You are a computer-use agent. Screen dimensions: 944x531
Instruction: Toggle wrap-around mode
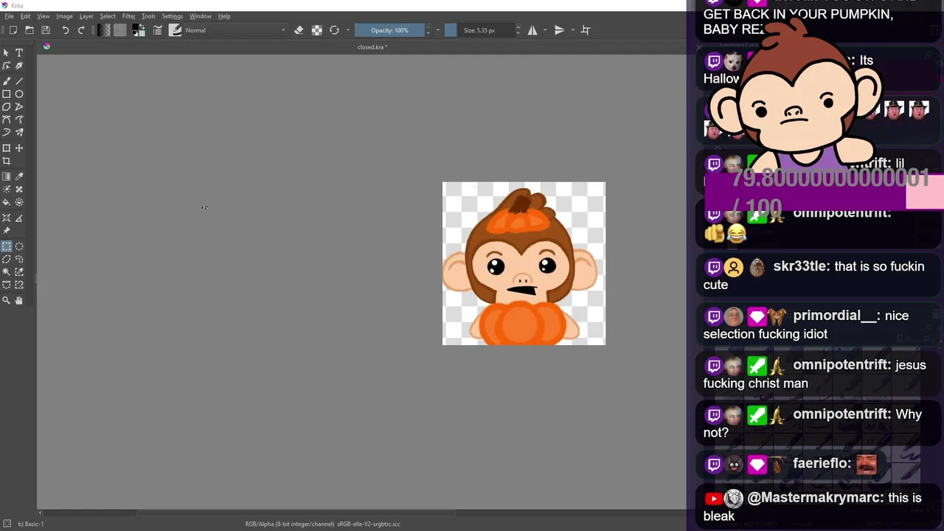tap(586, 30)
